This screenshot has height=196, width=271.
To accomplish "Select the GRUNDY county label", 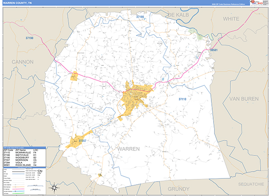I will (178, 189).
